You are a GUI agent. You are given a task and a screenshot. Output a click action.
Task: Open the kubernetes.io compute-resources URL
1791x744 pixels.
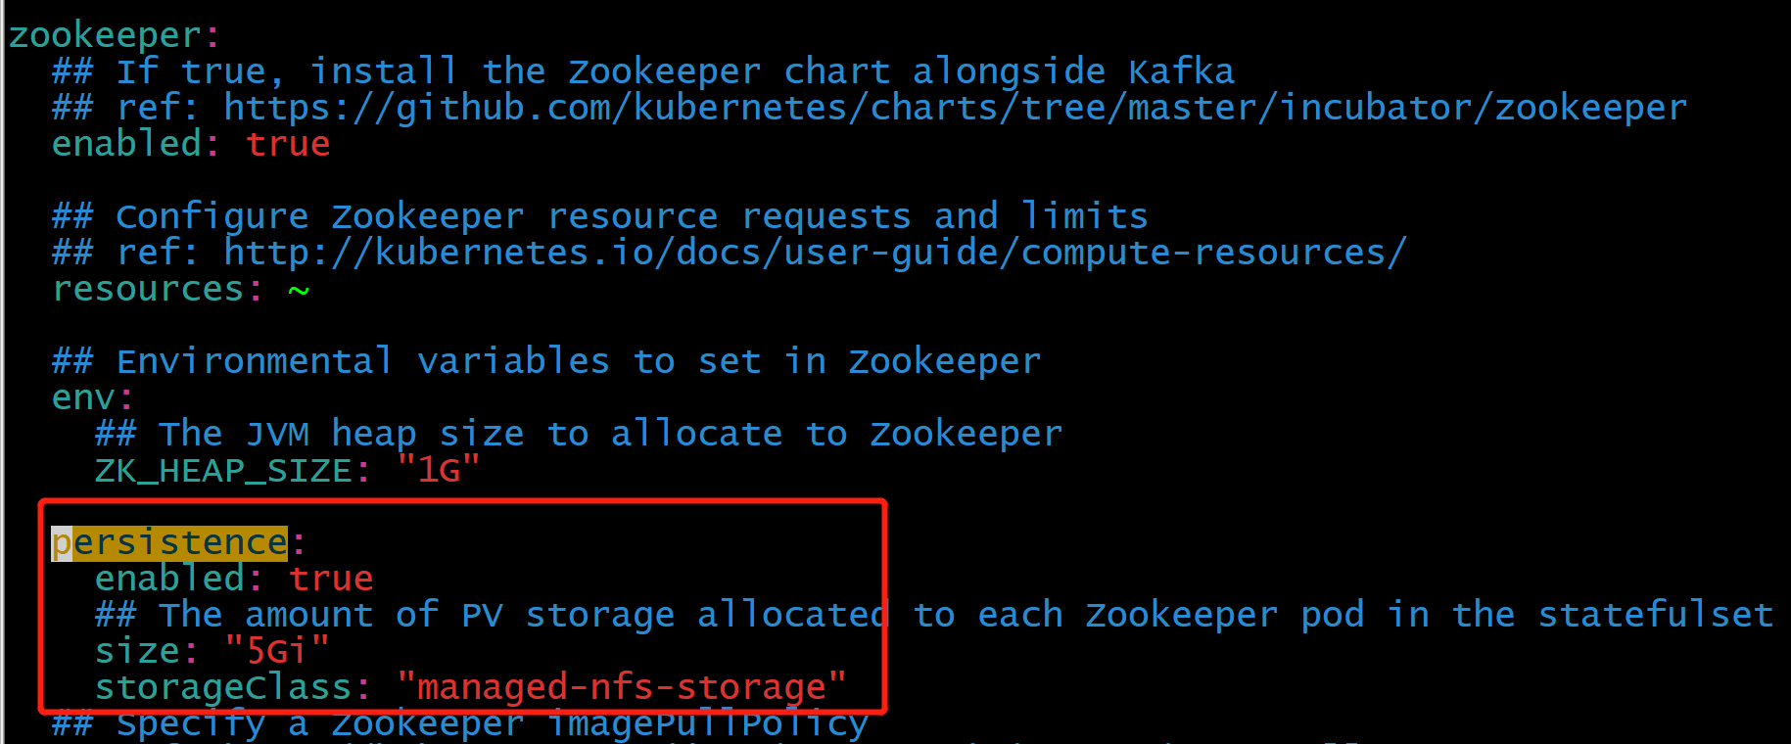(x=815, y=253)
